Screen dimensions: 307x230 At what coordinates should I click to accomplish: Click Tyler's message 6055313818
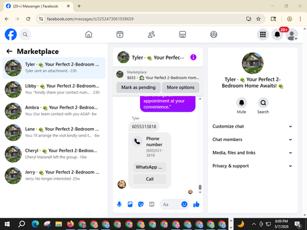pyautogui.click(x=144, y=126)
